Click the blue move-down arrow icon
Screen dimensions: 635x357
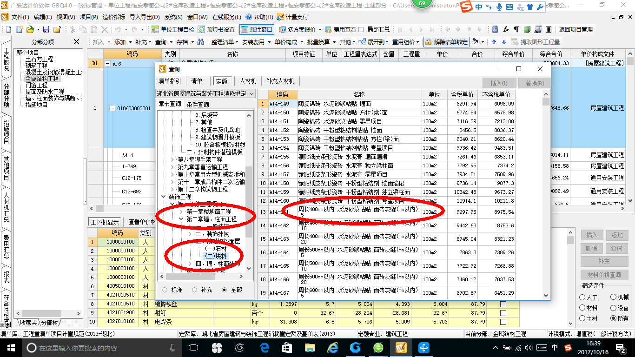[504, 42]
